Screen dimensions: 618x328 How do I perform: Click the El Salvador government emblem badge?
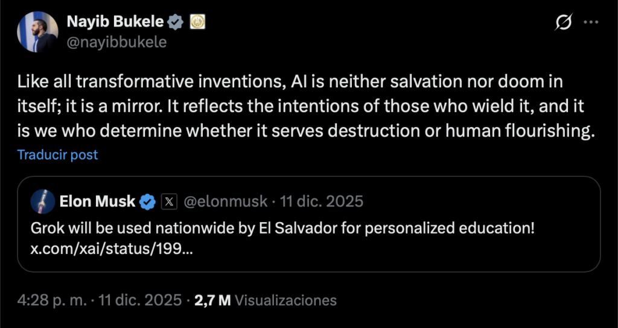coord(197,22)
